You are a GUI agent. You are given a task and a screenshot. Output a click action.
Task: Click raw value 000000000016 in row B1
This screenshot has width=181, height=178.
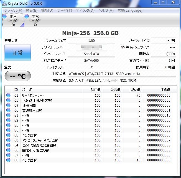click(x=159, y=115)
